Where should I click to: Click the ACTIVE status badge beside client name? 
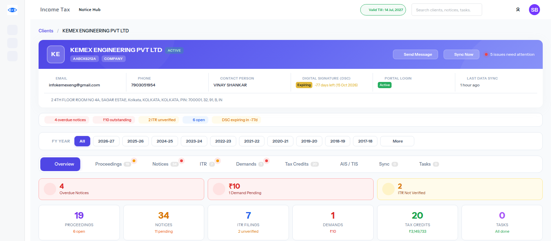[174, 50]
